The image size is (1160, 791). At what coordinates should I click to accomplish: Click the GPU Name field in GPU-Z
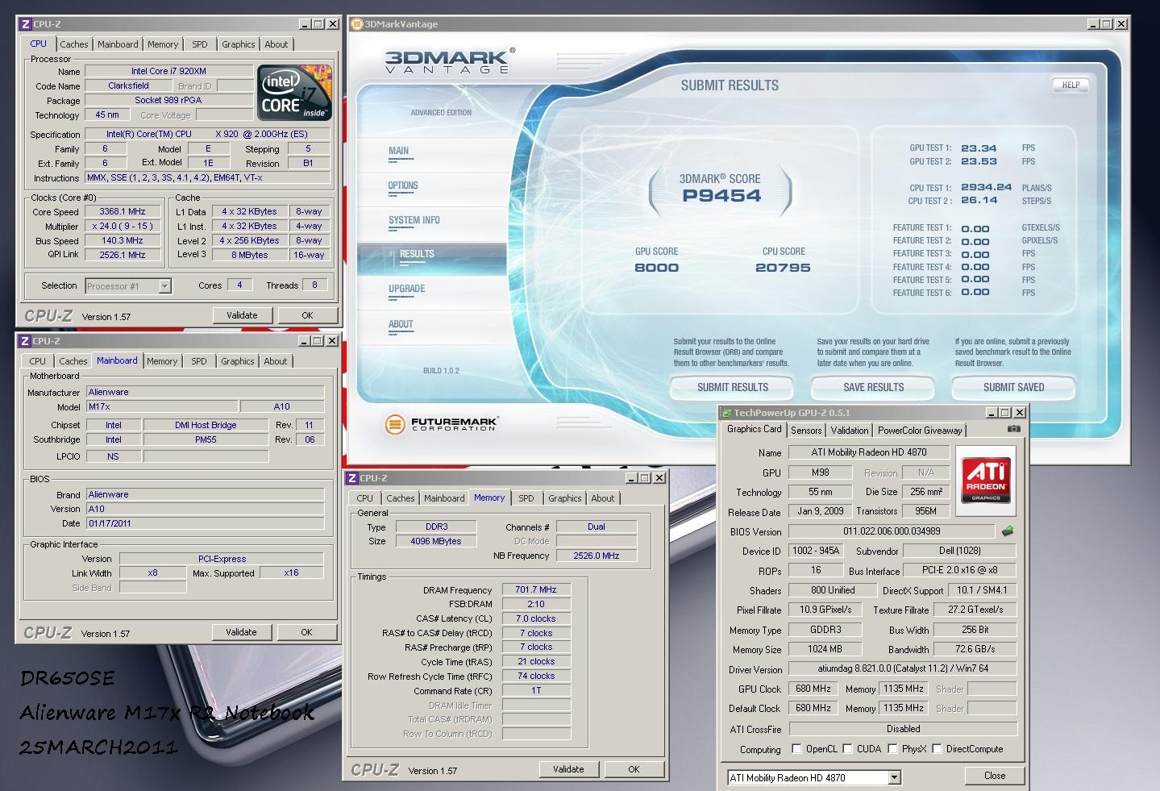coord(869,452)
